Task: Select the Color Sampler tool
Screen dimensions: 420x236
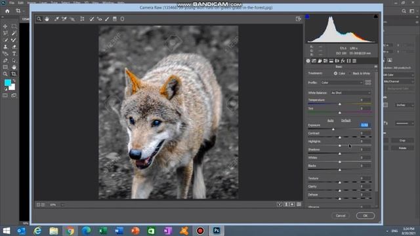Action: tap(64, 19)
